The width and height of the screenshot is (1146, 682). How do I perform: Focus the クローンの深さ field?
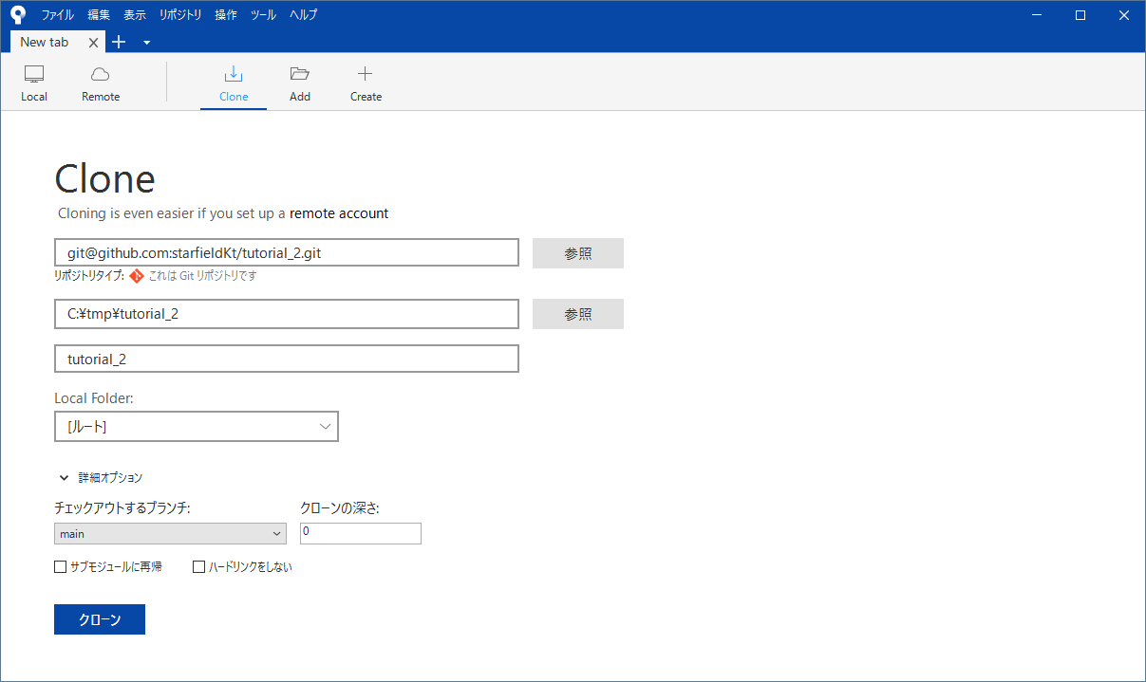pyautogui.click(x=361, y=533)
